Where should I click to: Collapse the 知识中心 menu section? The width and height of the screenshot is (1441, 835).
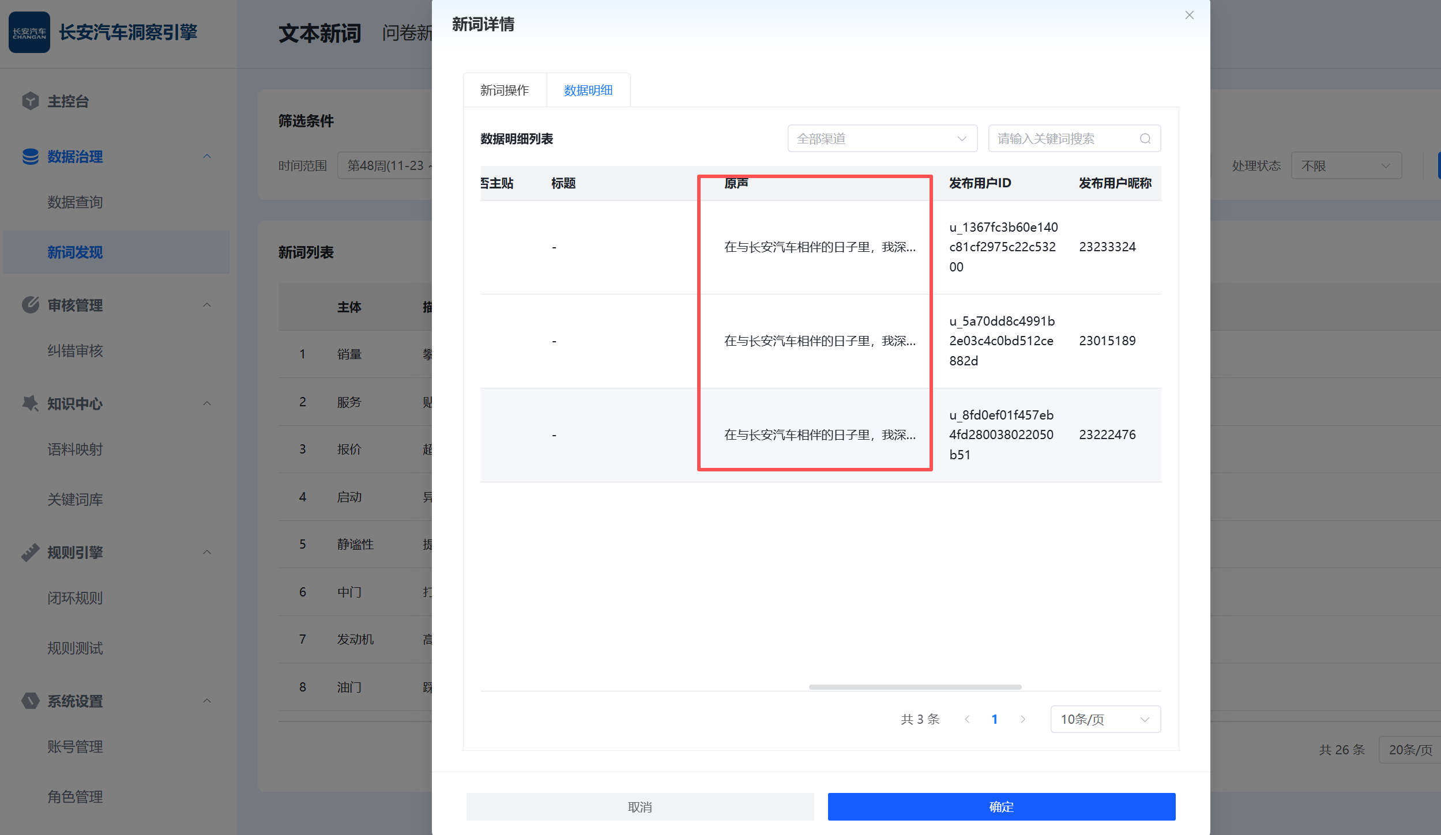(207, 403)
